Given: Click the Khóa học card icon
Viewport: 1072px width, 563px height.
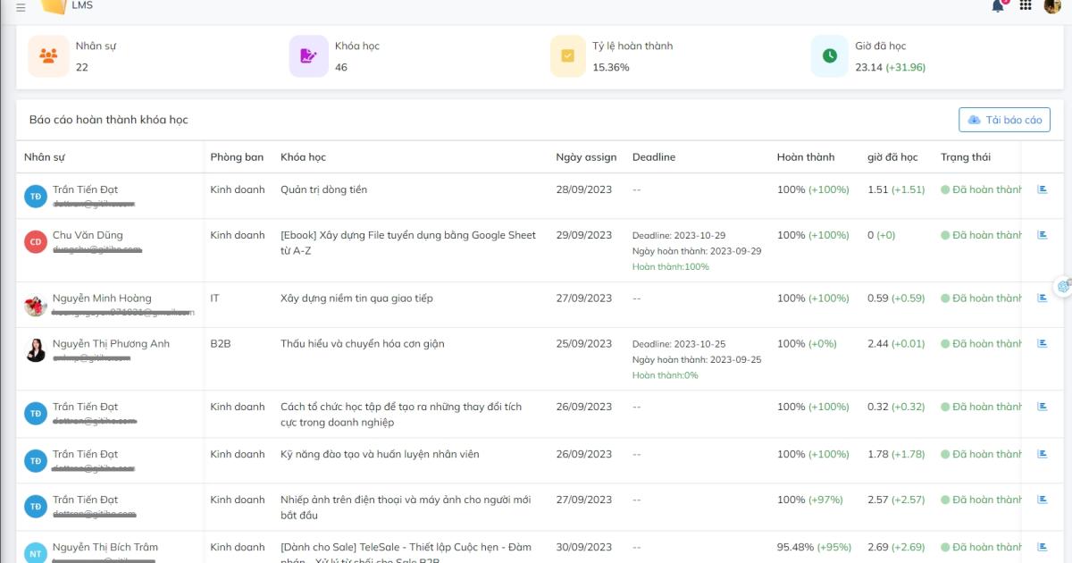Looking at the screenshot, I should (x=309, y=56).
